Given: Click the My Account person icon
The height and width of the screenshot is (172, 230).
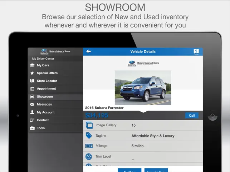Looking at the screenshot, I should (32, 112).
